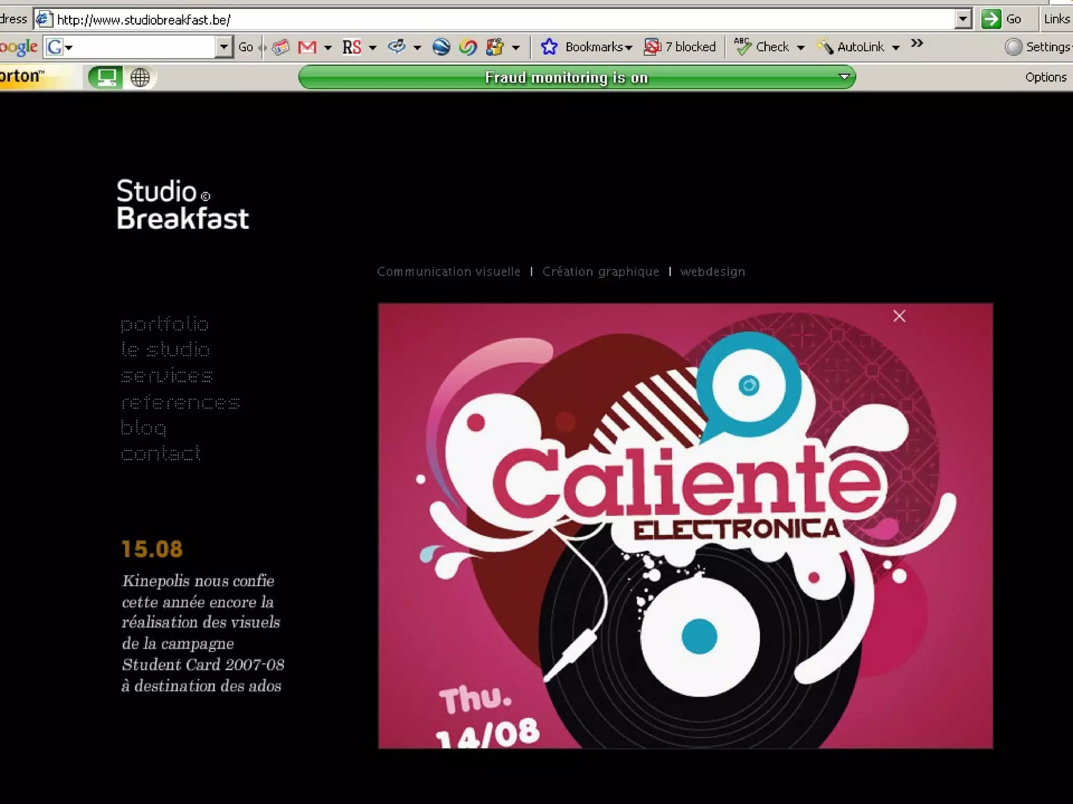Open Google search box dropdown arrow
This screenshot has width=1073, height=804.
(x=224, y=47)
